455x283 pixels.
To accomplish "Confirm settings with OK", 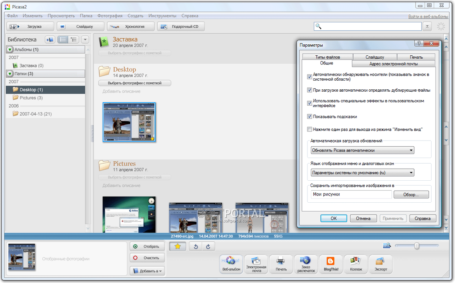I will click(x=334, y=219).
